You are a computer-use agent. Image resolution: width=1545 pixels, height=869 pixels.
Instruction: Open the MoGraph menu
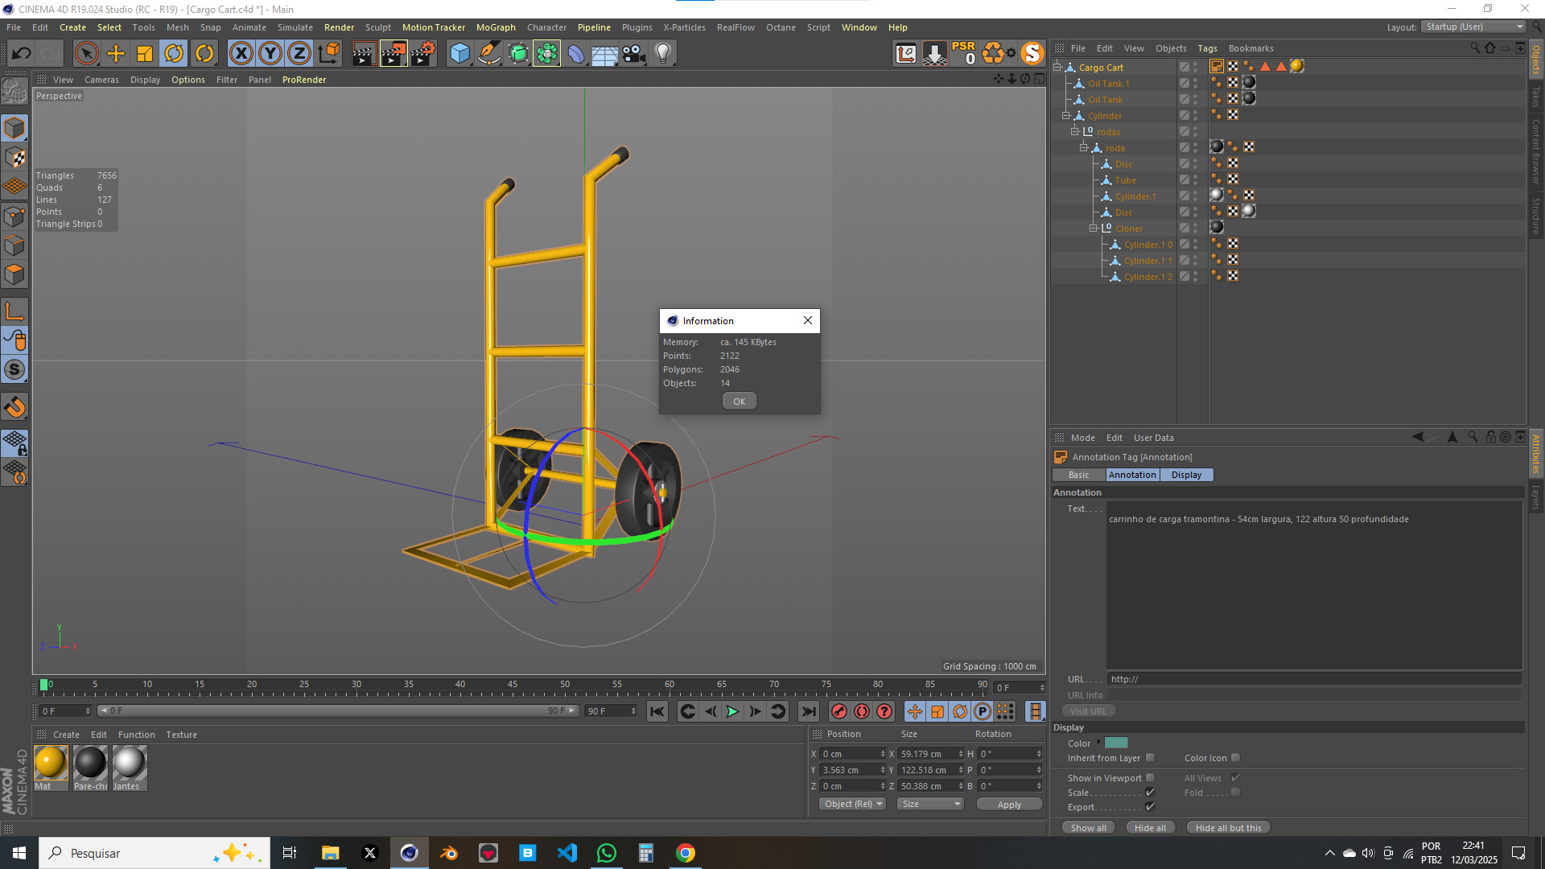[x=496, y=27]
